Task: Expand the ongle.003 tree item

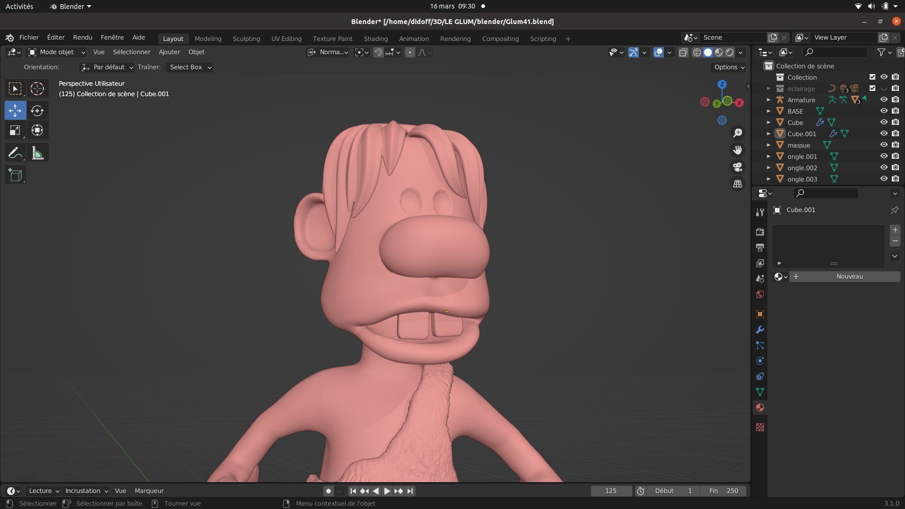Action: (x=768, y=179)
